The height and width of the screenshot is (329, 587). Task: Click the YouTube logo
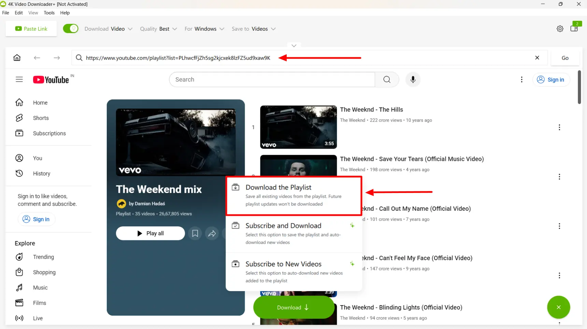coord(51,79)
